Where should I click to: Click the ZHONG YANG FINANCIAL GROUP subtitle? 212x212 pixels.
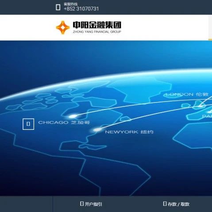pos(97,32)
